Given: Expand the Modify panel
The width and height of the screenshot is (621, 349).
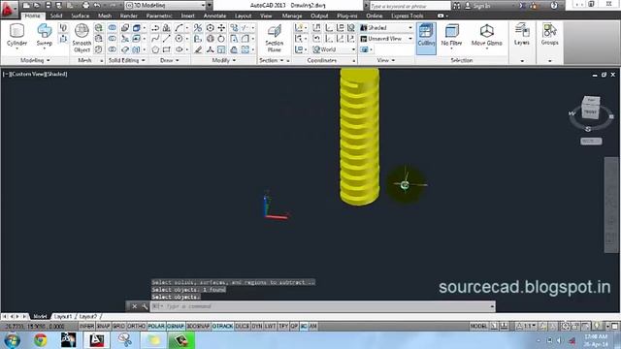Looking at the screenshot, I should pos(224,60).
